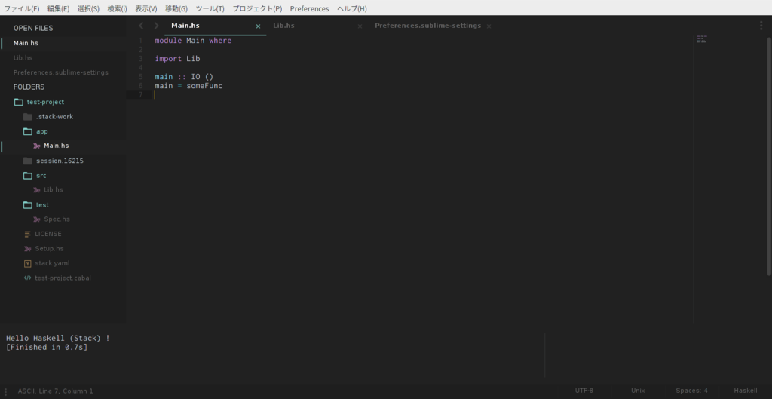This screenshot has height=399, width=772.
Task: Collapse the src folder icon
Action: click(x=28, y=175)
